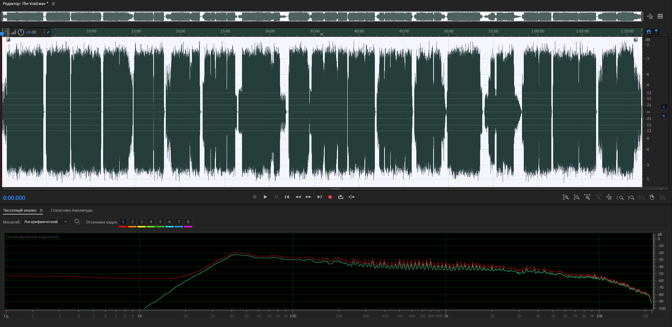Click left edge handle of navigator overview

pyautogui.click(x=2, y=16)
